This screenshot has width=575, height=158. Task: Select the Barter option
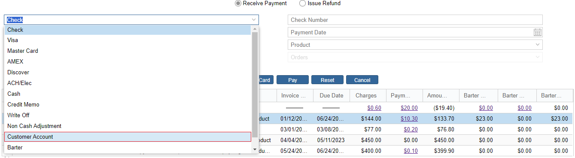click(x=128, y=147)
